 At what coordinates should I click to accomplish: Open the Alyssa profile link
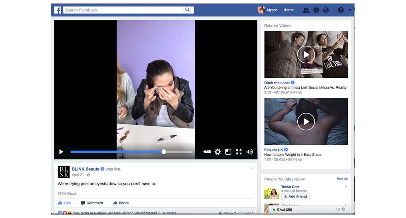[272, 10]
